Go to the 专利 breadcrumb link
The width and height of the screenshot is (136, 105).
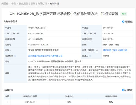[x=14, y=4]
